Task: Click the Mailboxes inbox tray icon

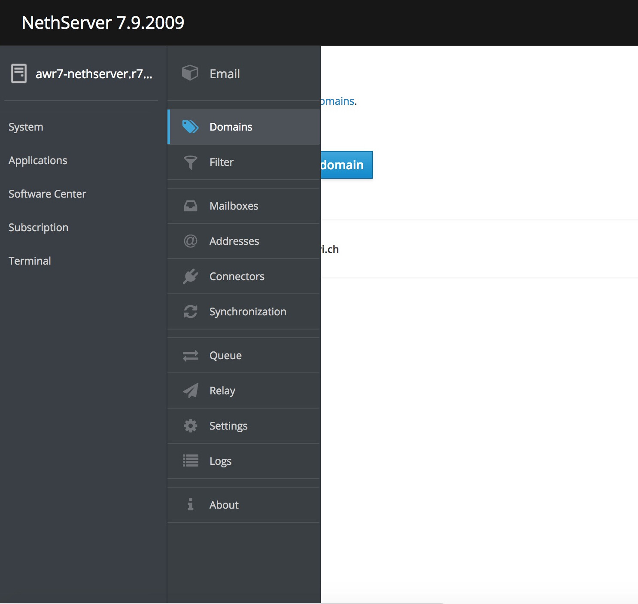Action: (x=190, y=206)
